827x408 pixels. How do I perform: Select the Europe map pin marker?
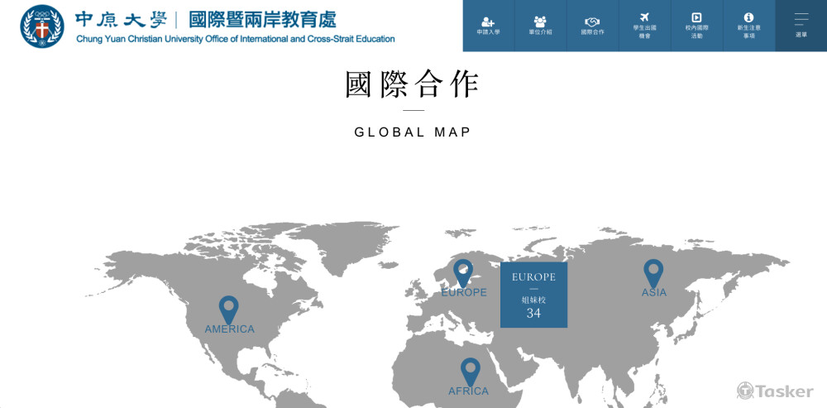[x=463, y=271]
